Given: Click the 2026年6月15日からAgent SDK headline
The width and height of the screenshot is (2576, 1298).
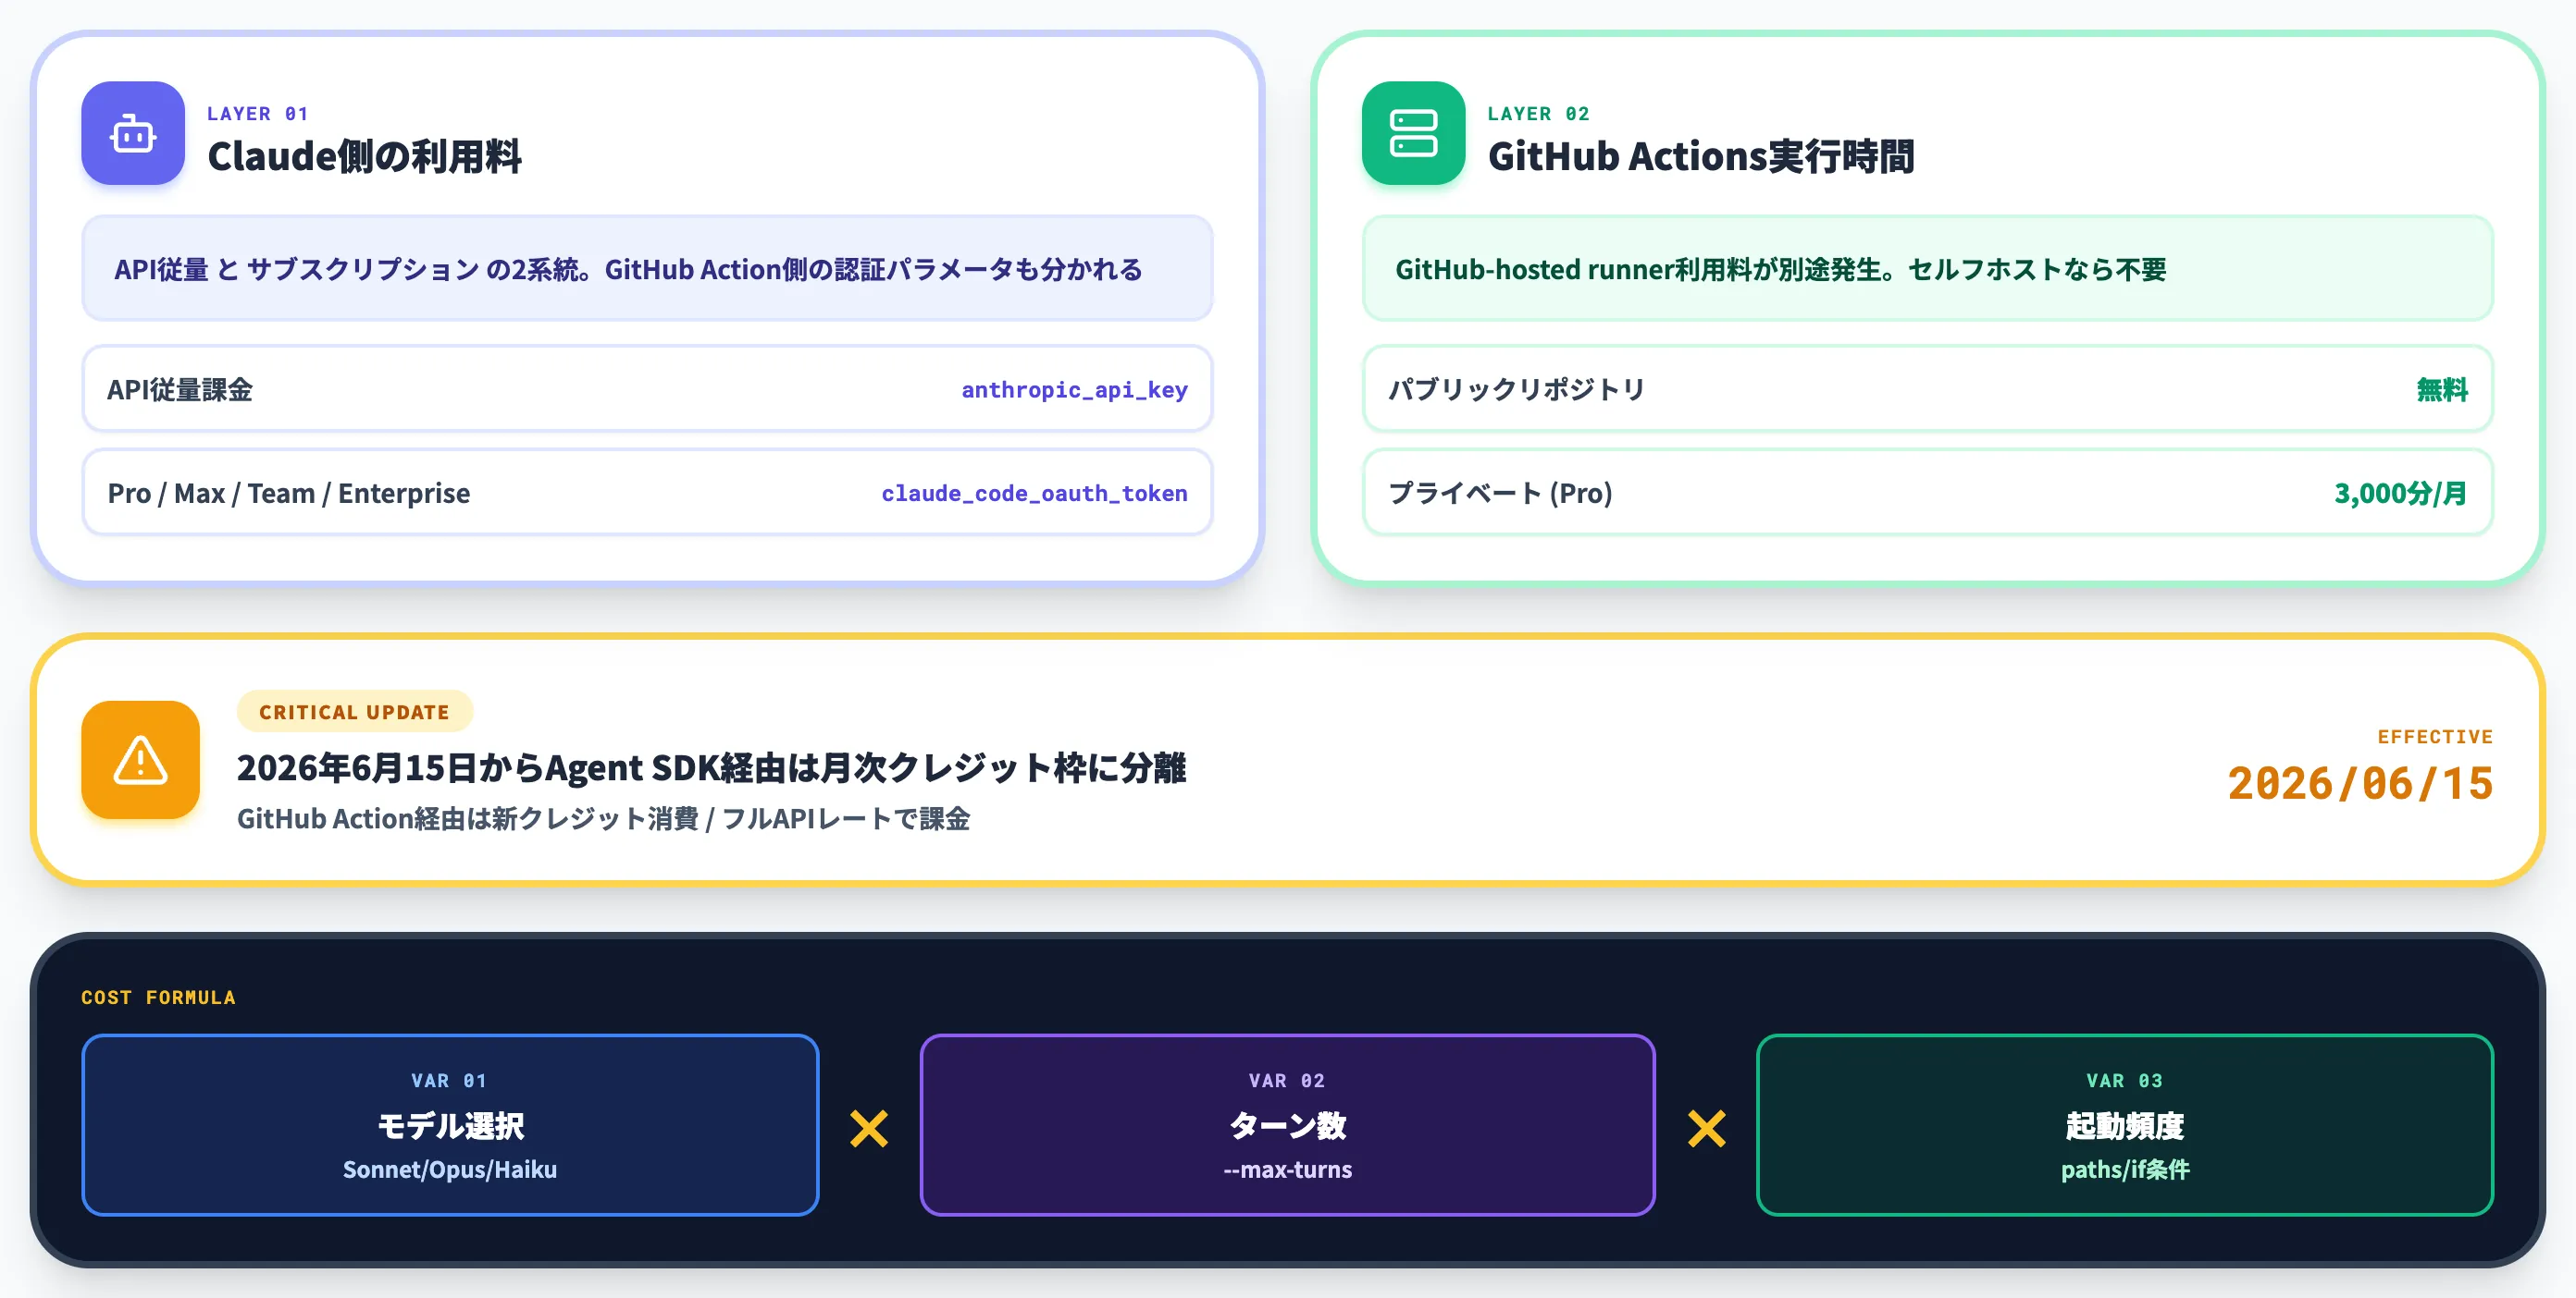Looking at the screenshot, I should point(711,767).
